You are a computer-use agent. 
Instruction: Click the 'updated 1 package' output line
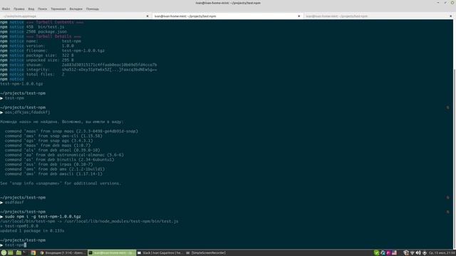[32, 230]
